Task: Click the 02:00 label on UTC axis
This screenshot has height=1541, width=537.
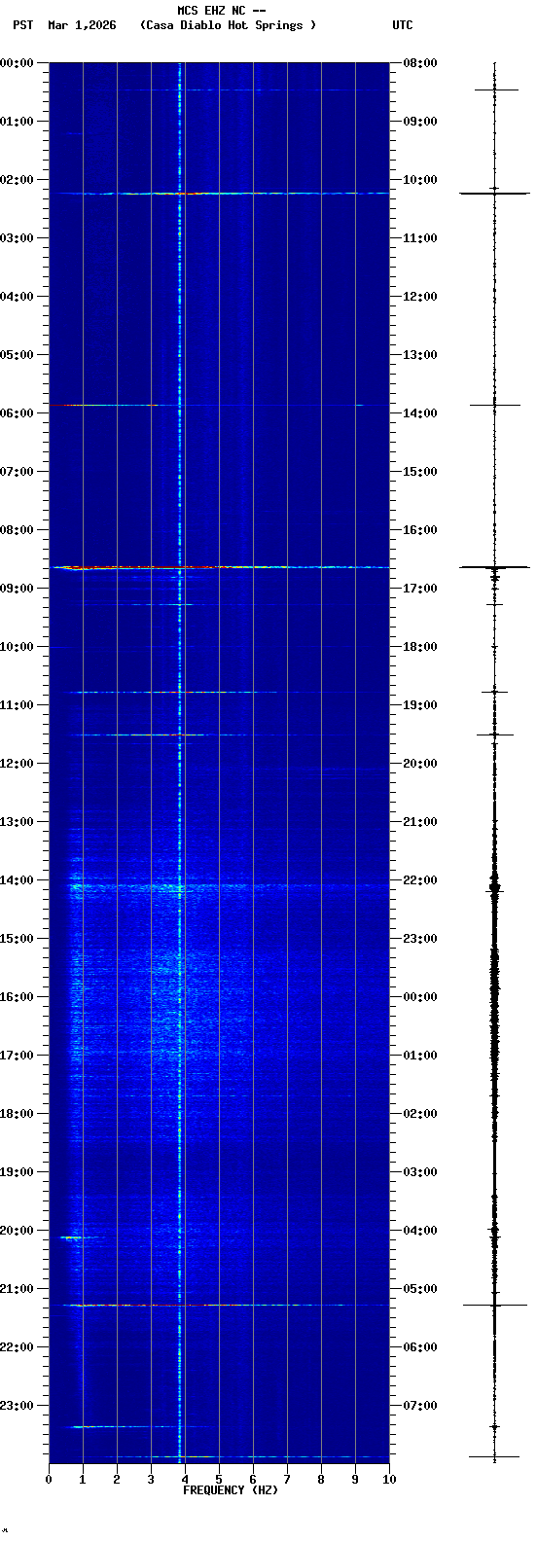Action: [420, 1114]
